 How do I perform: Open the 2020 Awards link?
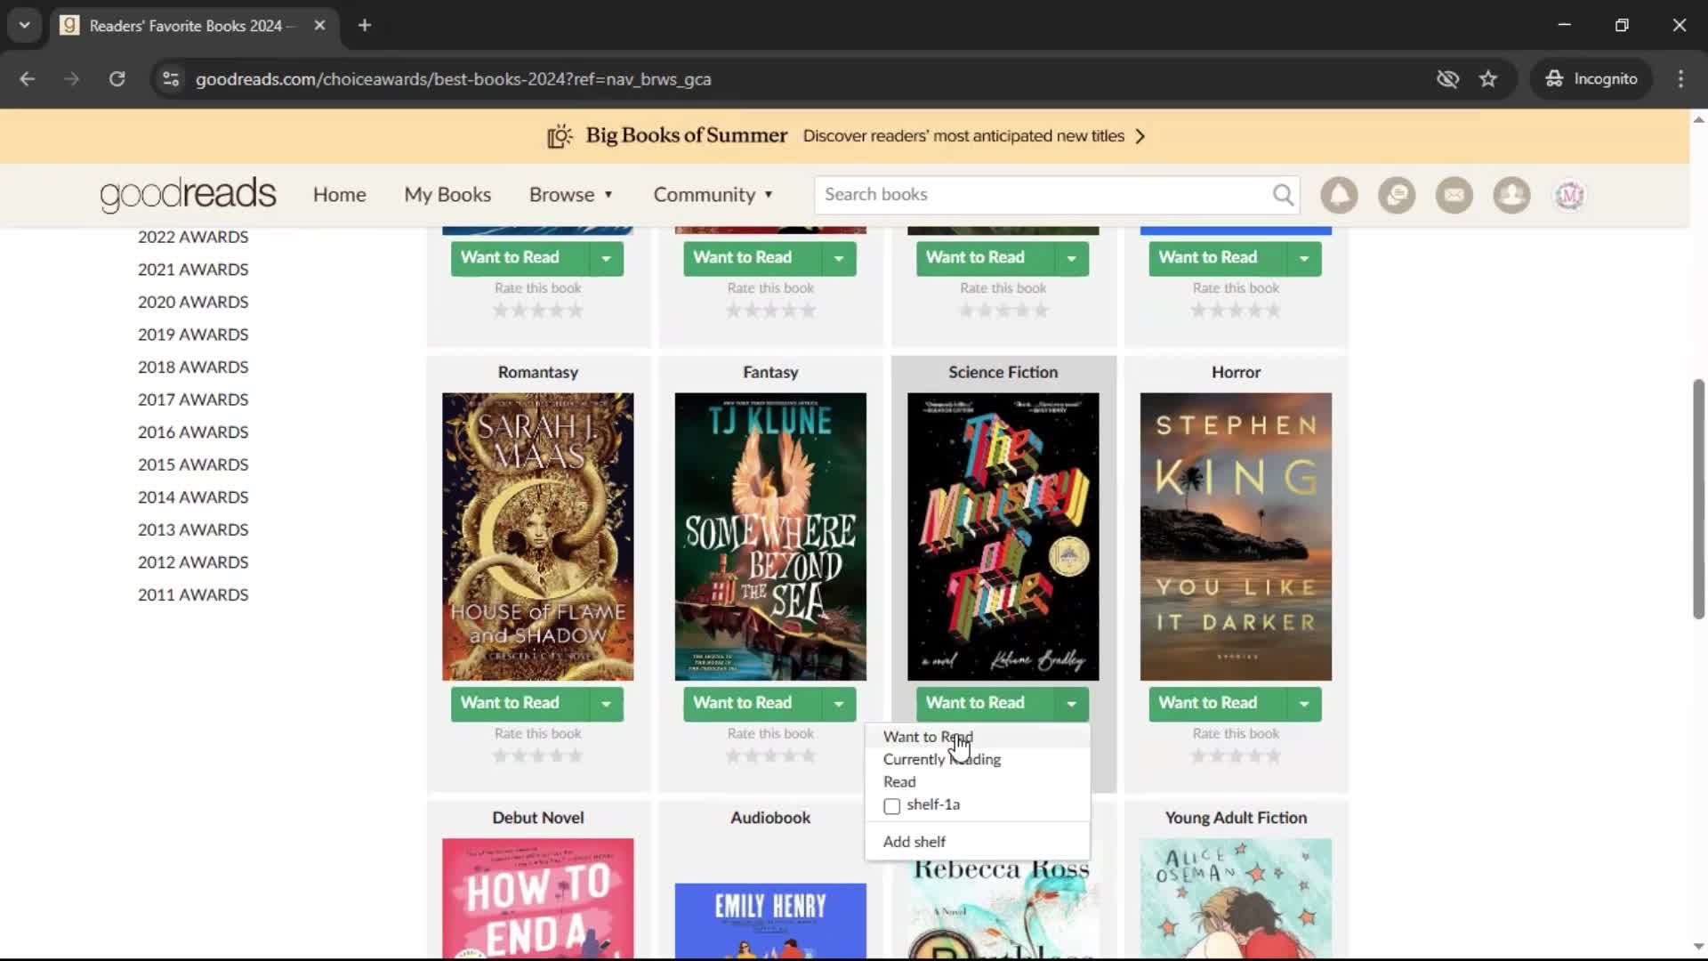coord(193,303)
